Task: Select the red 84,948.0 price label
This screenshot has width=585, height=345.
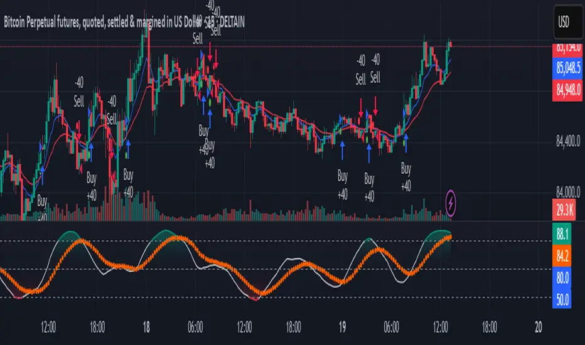Action: click(568, 90)
